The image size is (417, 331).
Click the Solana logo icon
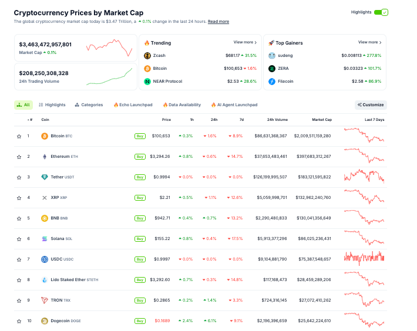point(45,239)
